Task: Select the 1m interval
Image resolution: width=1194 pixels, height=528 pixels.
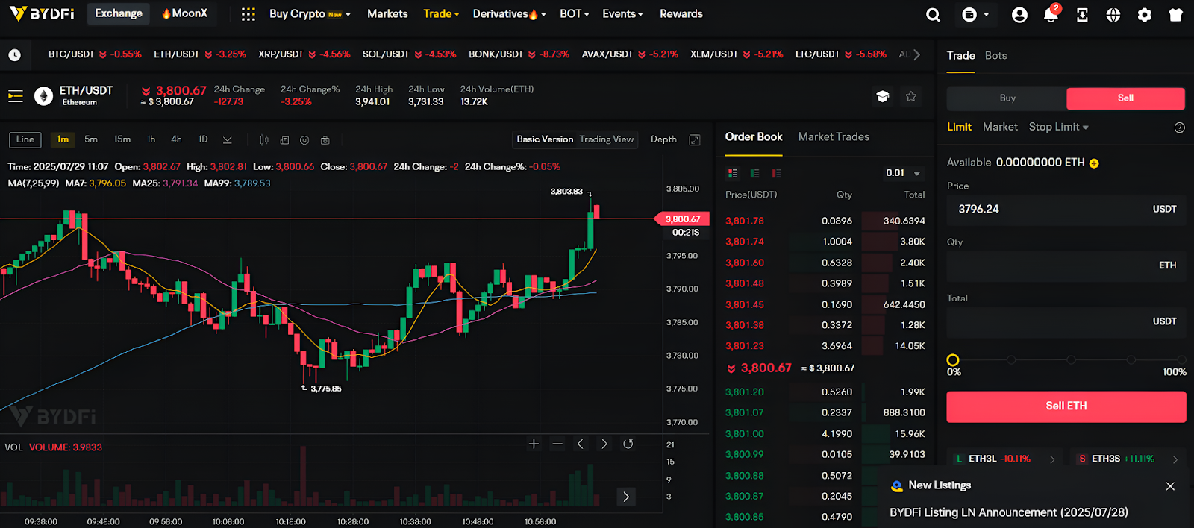Action: coord(63,139)
